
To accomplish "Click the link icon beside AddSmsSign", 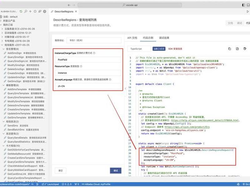I will point(5,53).
